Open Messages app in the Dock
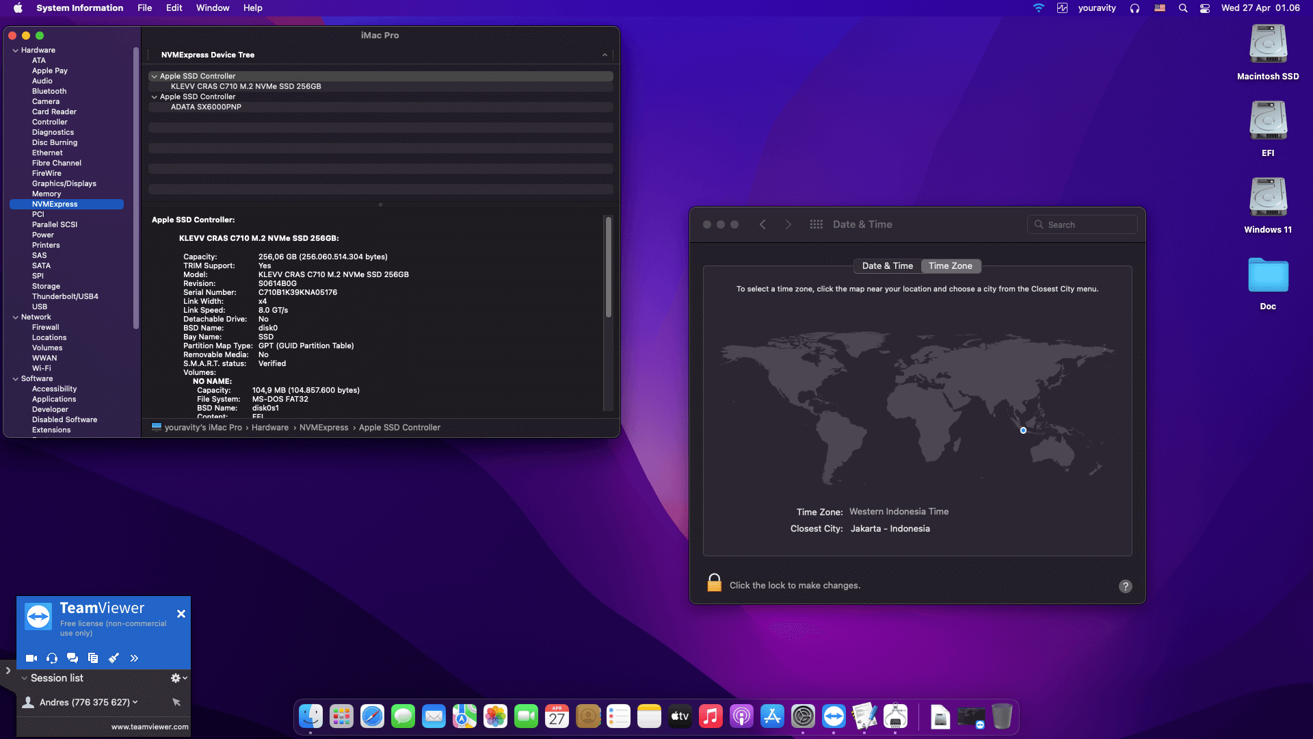Viewport: 1313px width, 739px height. click(403, 716)
